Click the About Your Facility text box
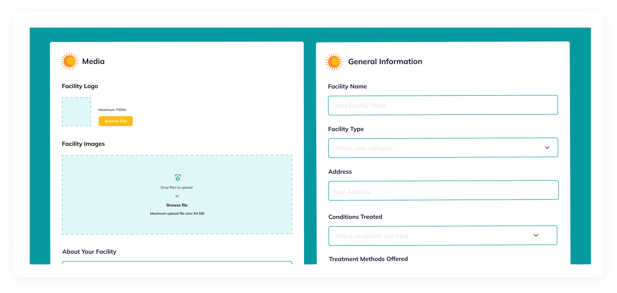This screenshot has height=293, width=617. (177, 262)
